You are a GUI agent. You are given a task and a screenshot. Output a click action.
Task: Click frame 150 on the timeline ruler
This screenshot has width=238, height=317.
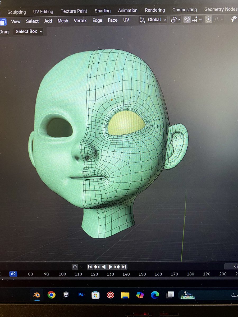point(142,274)
